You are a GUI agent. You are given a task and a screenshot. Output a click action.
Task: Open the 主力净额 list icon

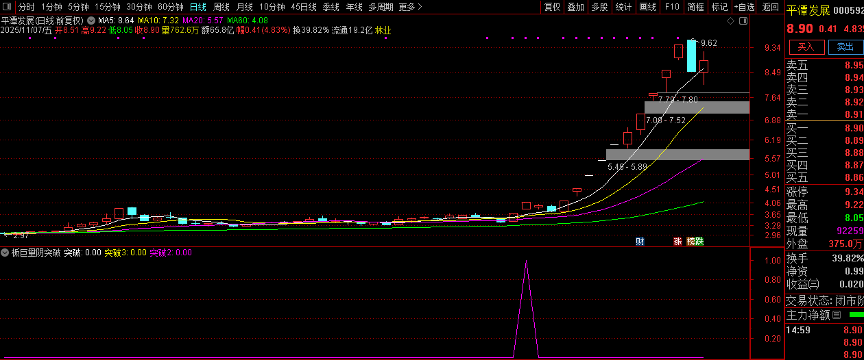click(836, 316)
